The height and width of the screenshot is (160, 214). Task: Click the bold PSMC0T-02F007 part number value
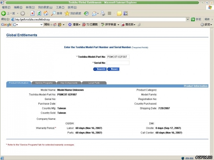67,95
